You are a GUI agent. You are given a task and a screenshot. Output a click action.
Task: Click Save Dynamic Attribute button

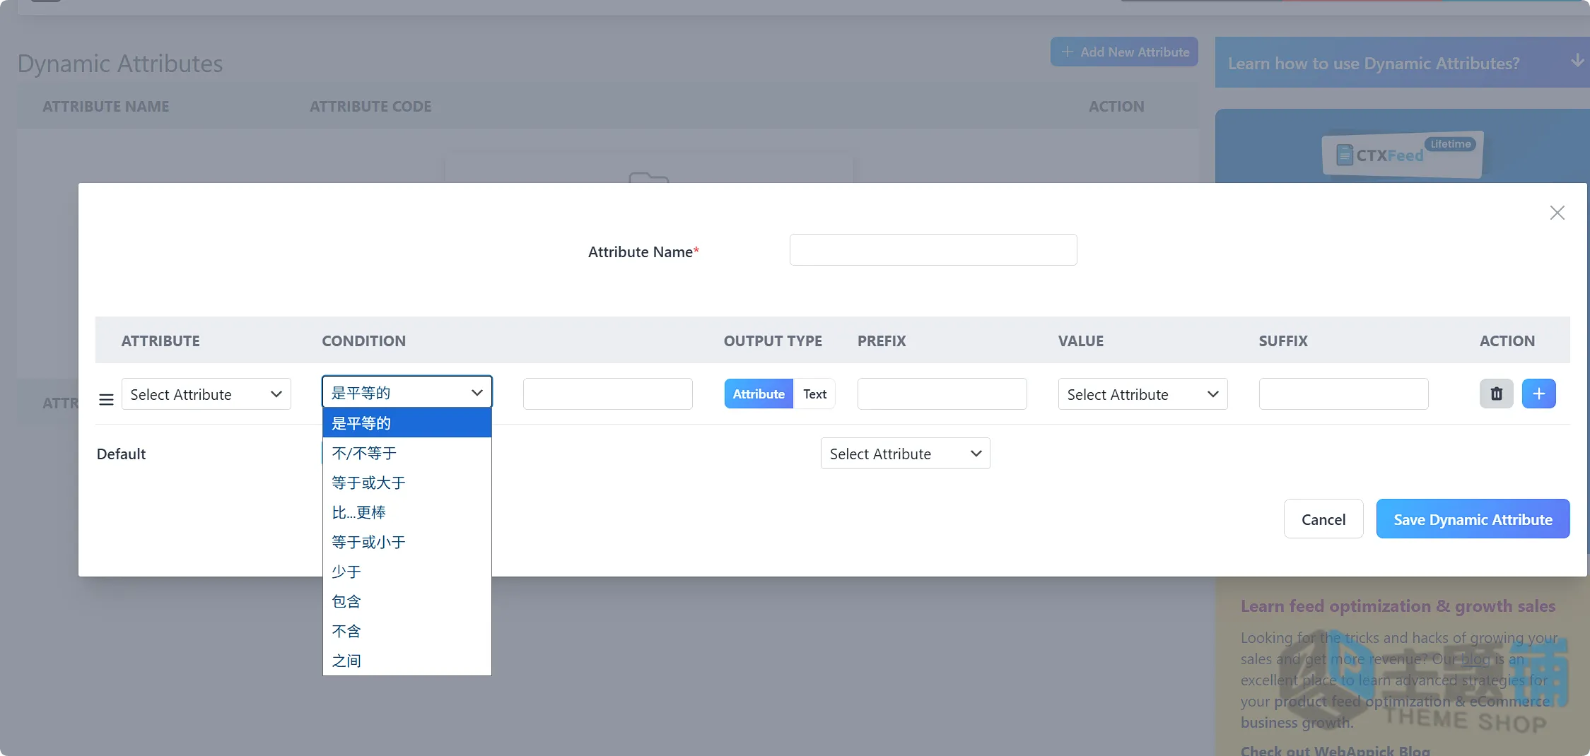1473,519
